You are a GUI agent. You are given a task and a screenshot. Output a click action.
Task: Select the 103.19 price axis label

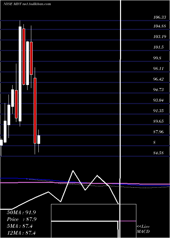pos(160,37)
